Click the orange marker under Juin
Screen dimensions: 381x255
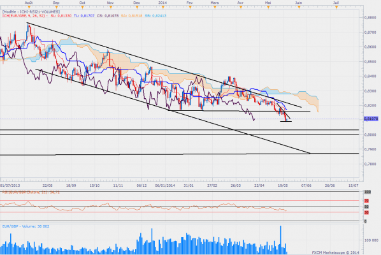299,8
